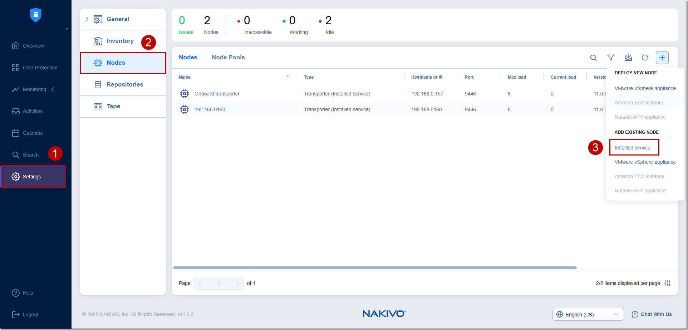Click the 2 Nodes counter
The width and height of the screenshot is (688, 330).
coord(211,25)
